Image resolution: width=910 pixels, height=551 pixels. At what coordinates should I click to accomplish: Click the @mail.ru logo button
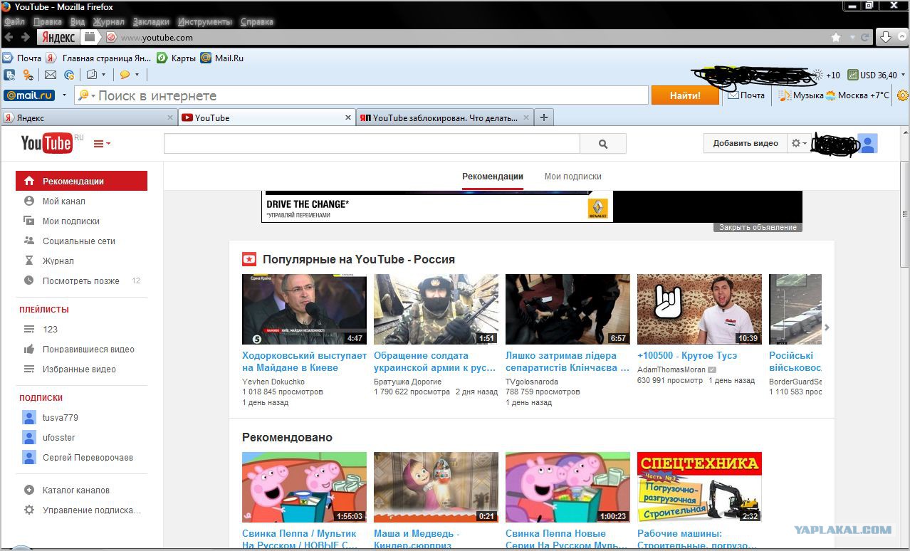29,95
